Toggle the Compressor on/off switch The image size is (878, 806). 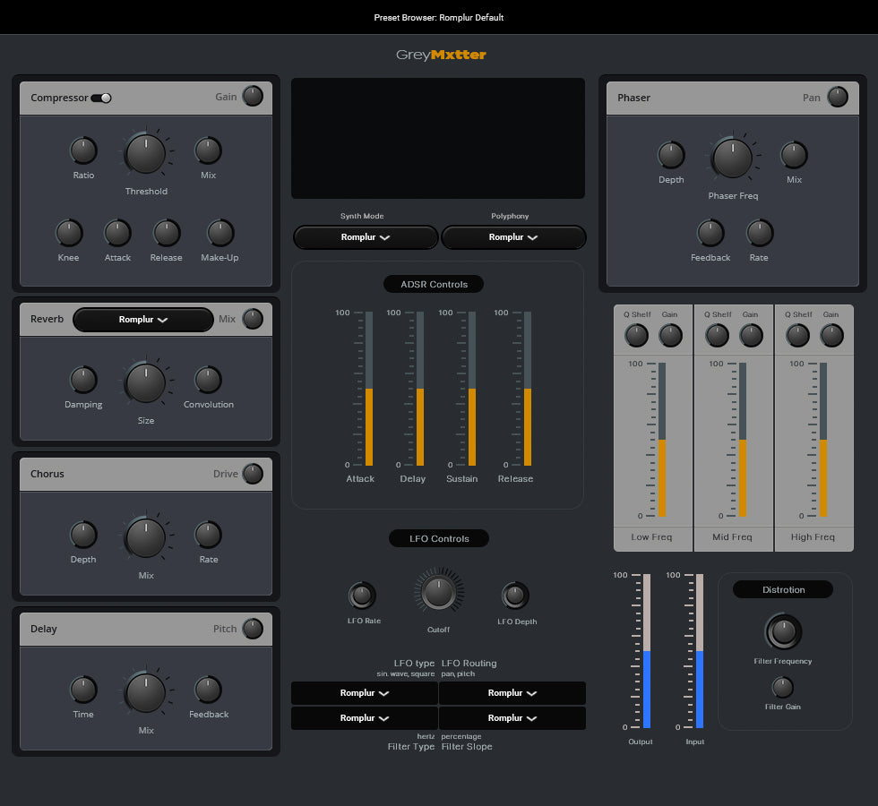tap(101, 98)
